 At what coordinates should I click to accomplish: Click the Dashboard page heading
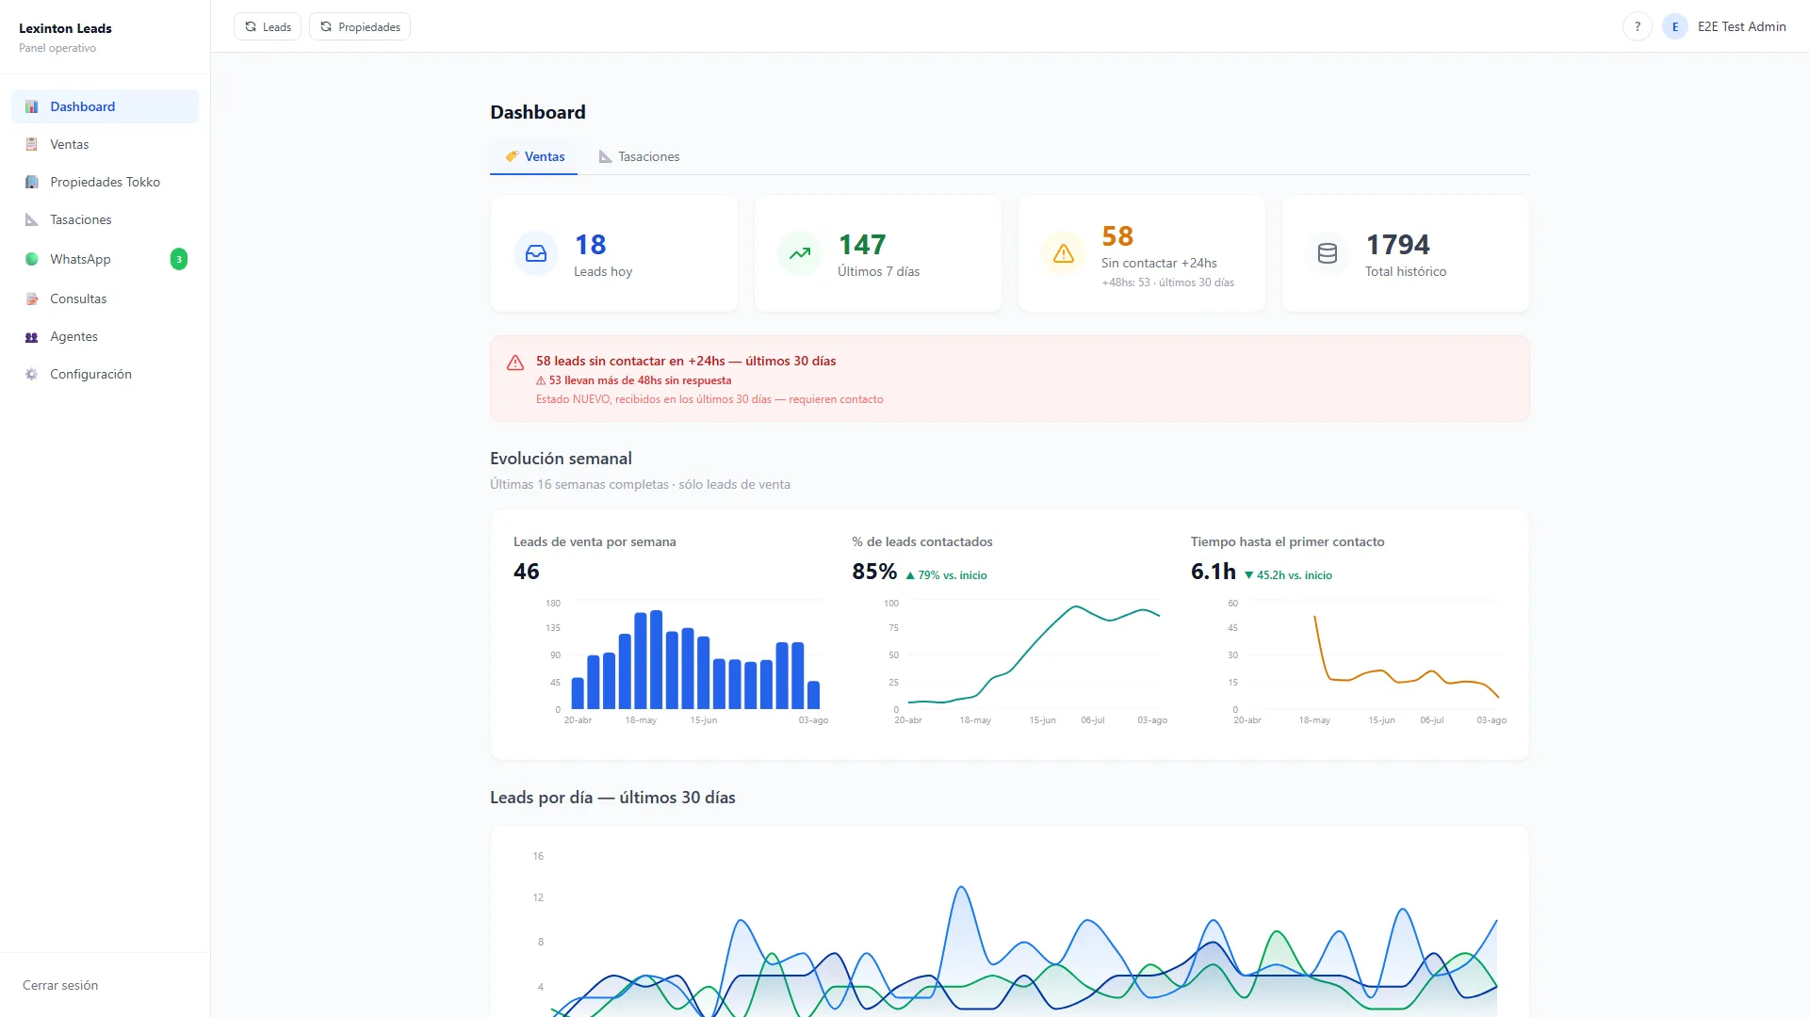click(538, 112)
